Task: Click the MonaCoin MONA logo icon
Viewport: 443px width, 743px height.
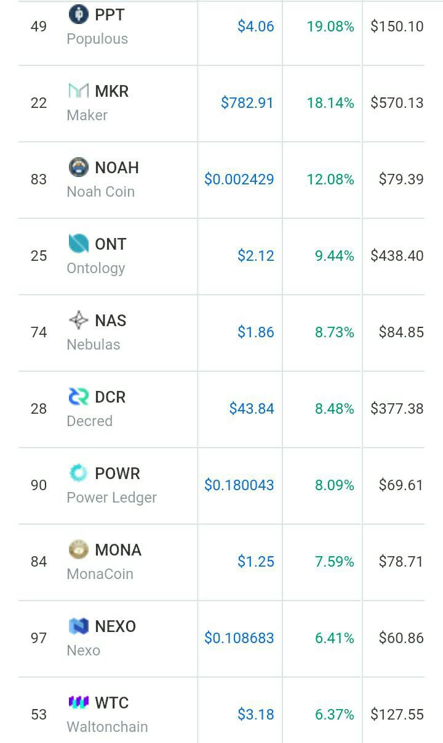Action: coord(79,549)
